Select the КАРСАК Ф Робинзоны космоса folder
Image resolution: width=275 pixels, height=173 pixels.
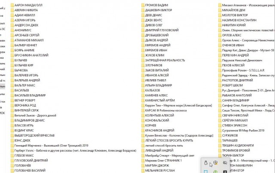[166, 110]
